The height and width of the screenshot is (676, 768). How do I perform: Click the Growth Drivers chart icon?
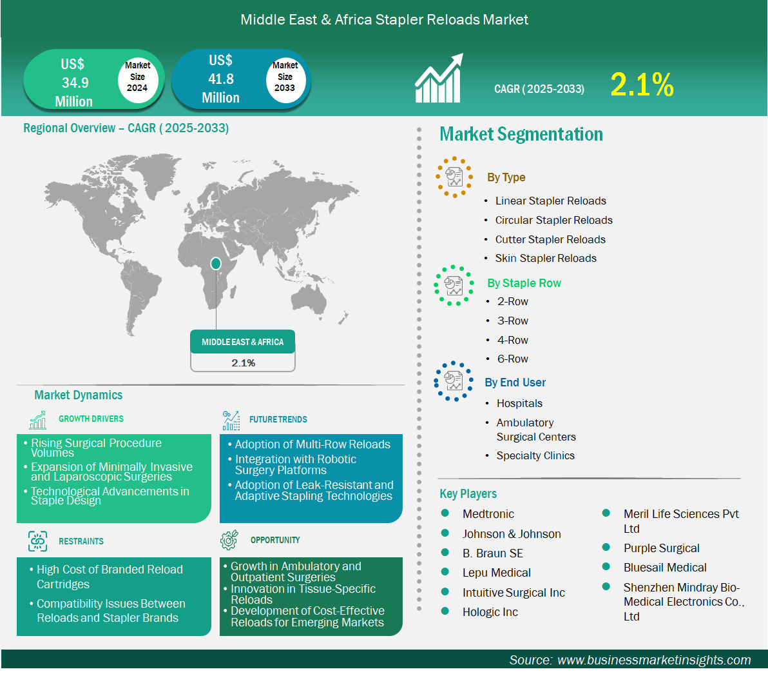(x=38, y=420)
